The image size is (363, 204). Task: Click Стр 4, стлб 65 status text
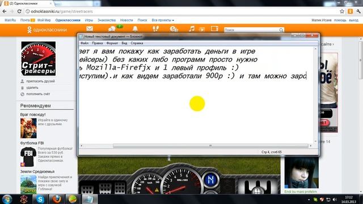271,152
